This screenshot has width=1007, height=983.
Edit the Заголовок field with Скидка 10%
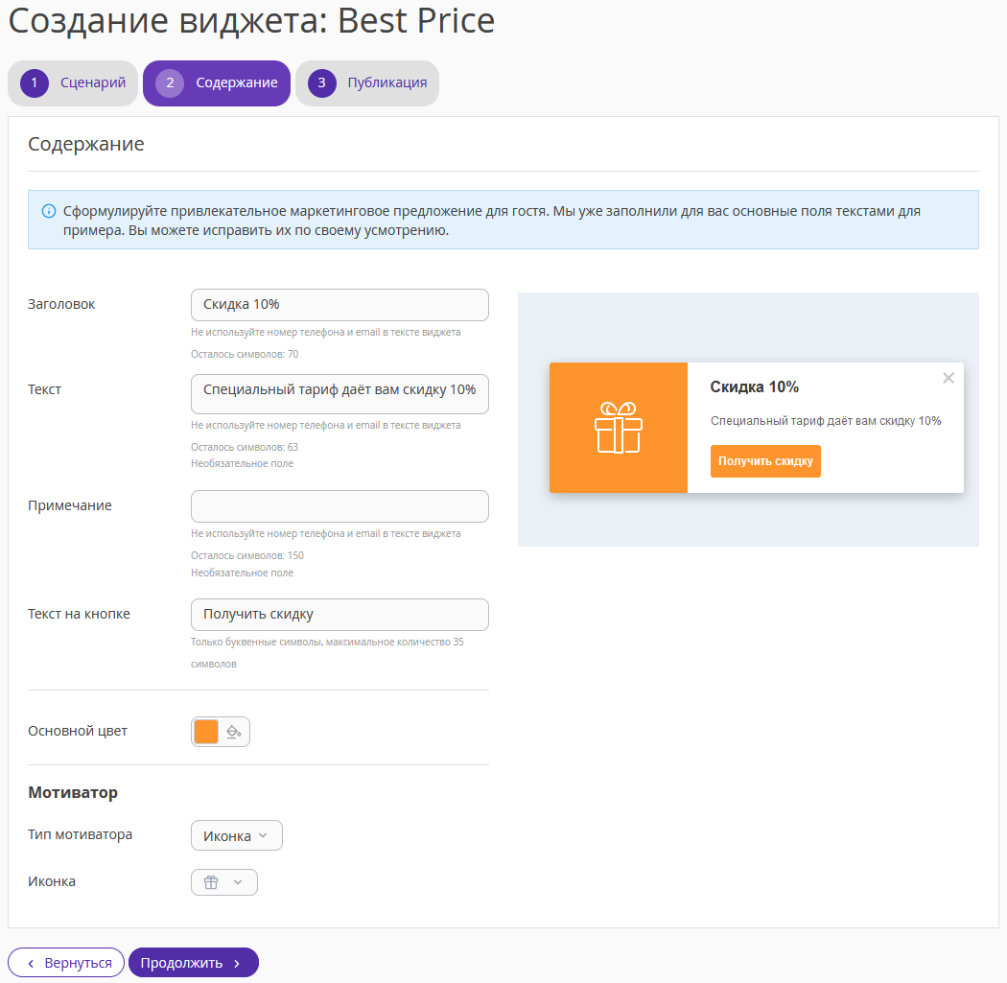[340, 305]
